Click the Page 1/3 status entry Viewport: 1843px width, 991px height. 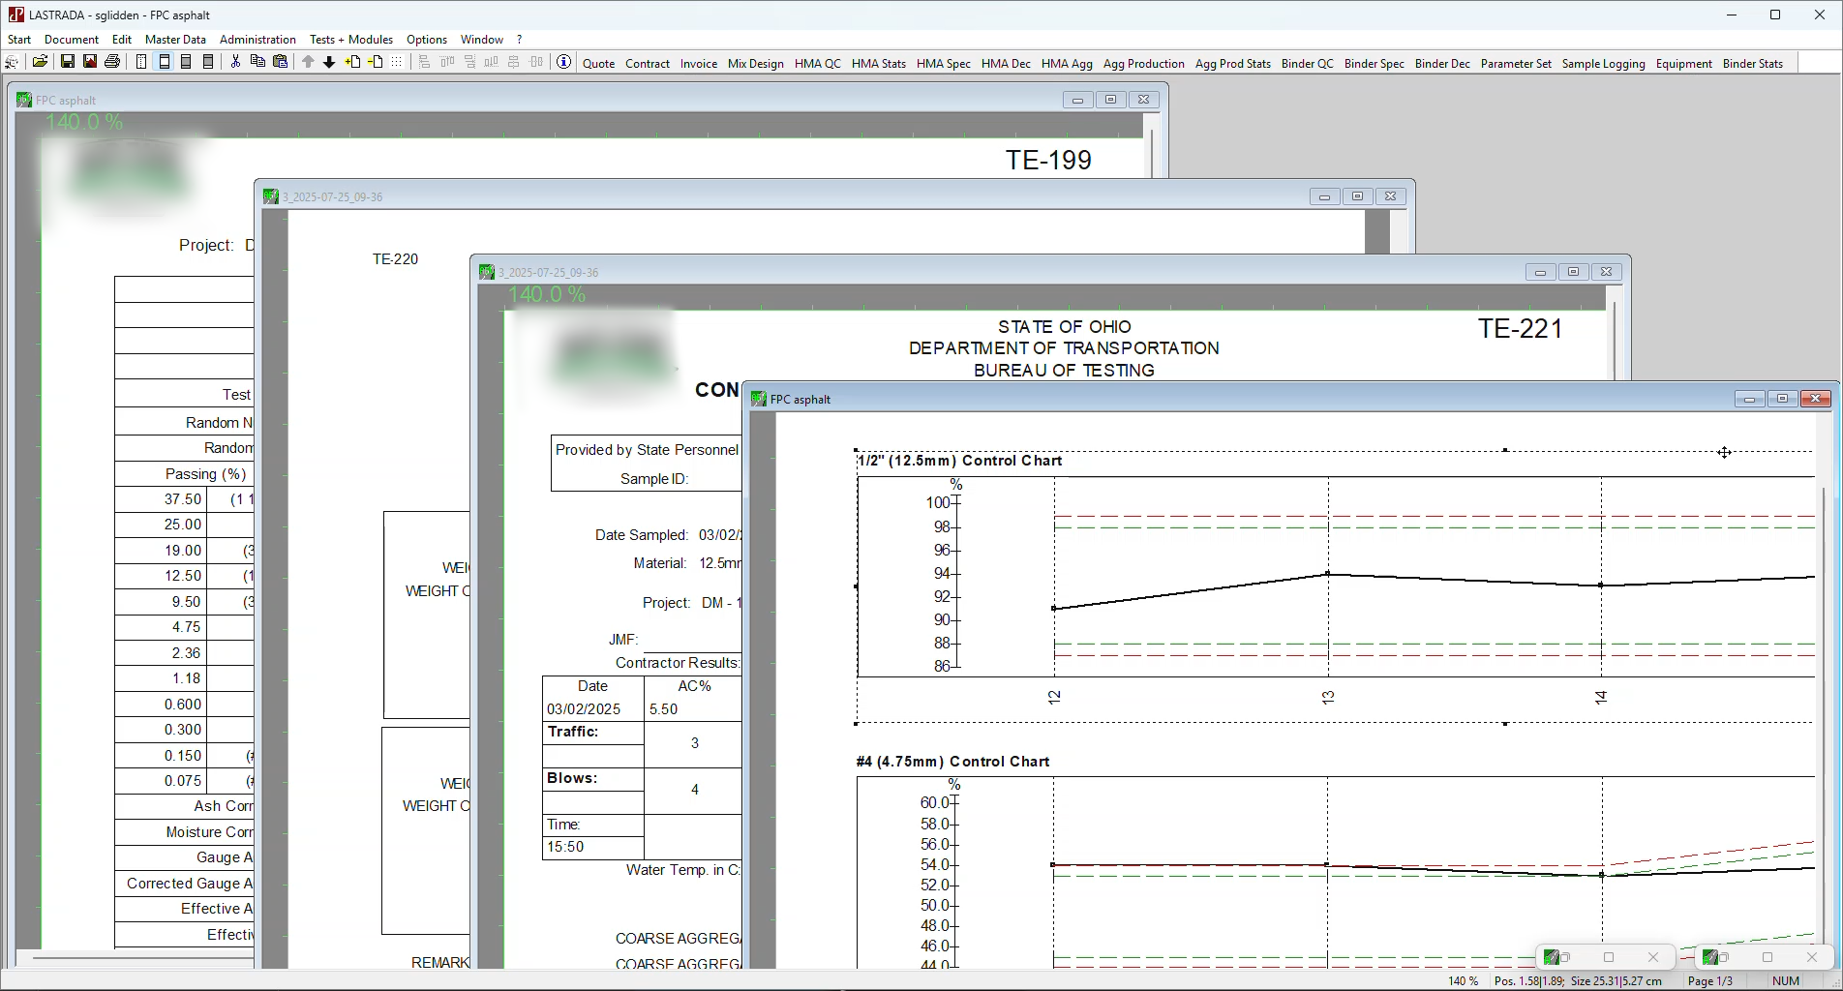[x=1710, y=980]
